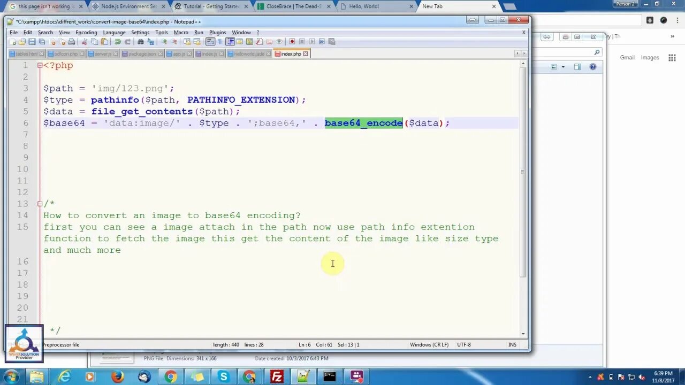Click the editor vertical scrollbar thumb
Viewport: 685px width, 385px height.
coord(523,171)
